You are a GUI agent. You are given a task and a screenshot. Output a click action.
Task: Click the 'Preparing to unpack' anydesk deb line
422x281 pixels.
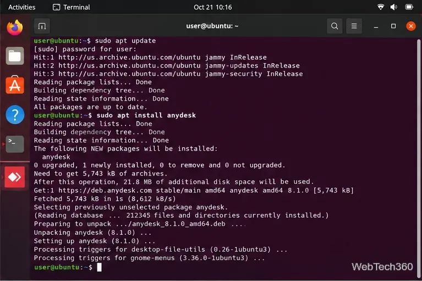pos(139,224)
